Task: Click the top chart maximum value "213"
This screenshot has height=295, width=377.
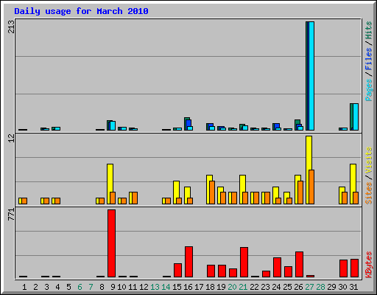Action: [x=11, y=27]
